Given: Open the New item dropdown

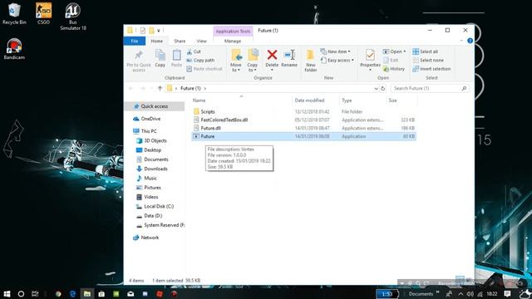Looking at the screenshot, I should tap(335, 51).
